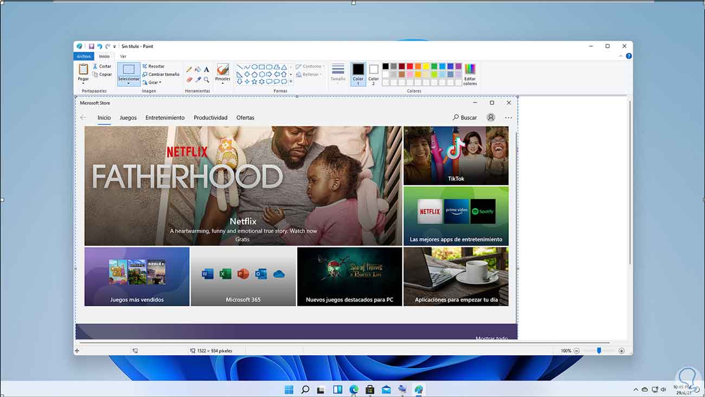Open the Girar rotate dropdown
Screen dimensions: 705x397
[155, 82]
